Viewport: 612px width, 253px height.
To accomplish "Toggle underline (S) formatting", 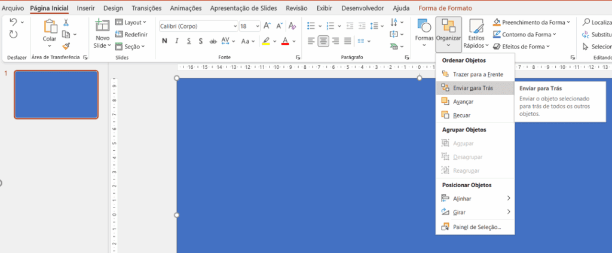I will [188, 41].
